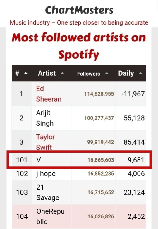Select the j-hope row
The height and width of the screenshot is (229, 158).
[79, 174]
